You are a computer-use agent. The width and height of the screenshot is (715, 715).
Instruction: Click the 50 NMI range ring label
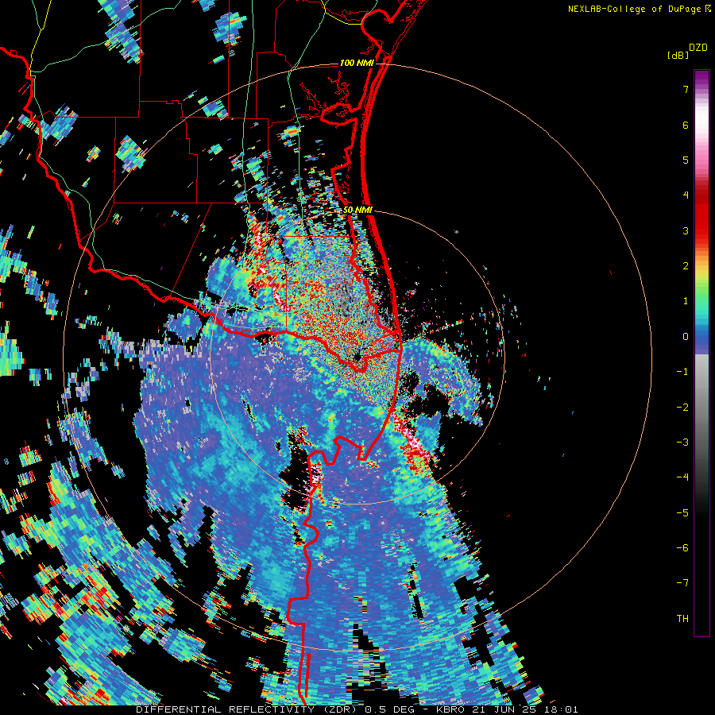357,211
